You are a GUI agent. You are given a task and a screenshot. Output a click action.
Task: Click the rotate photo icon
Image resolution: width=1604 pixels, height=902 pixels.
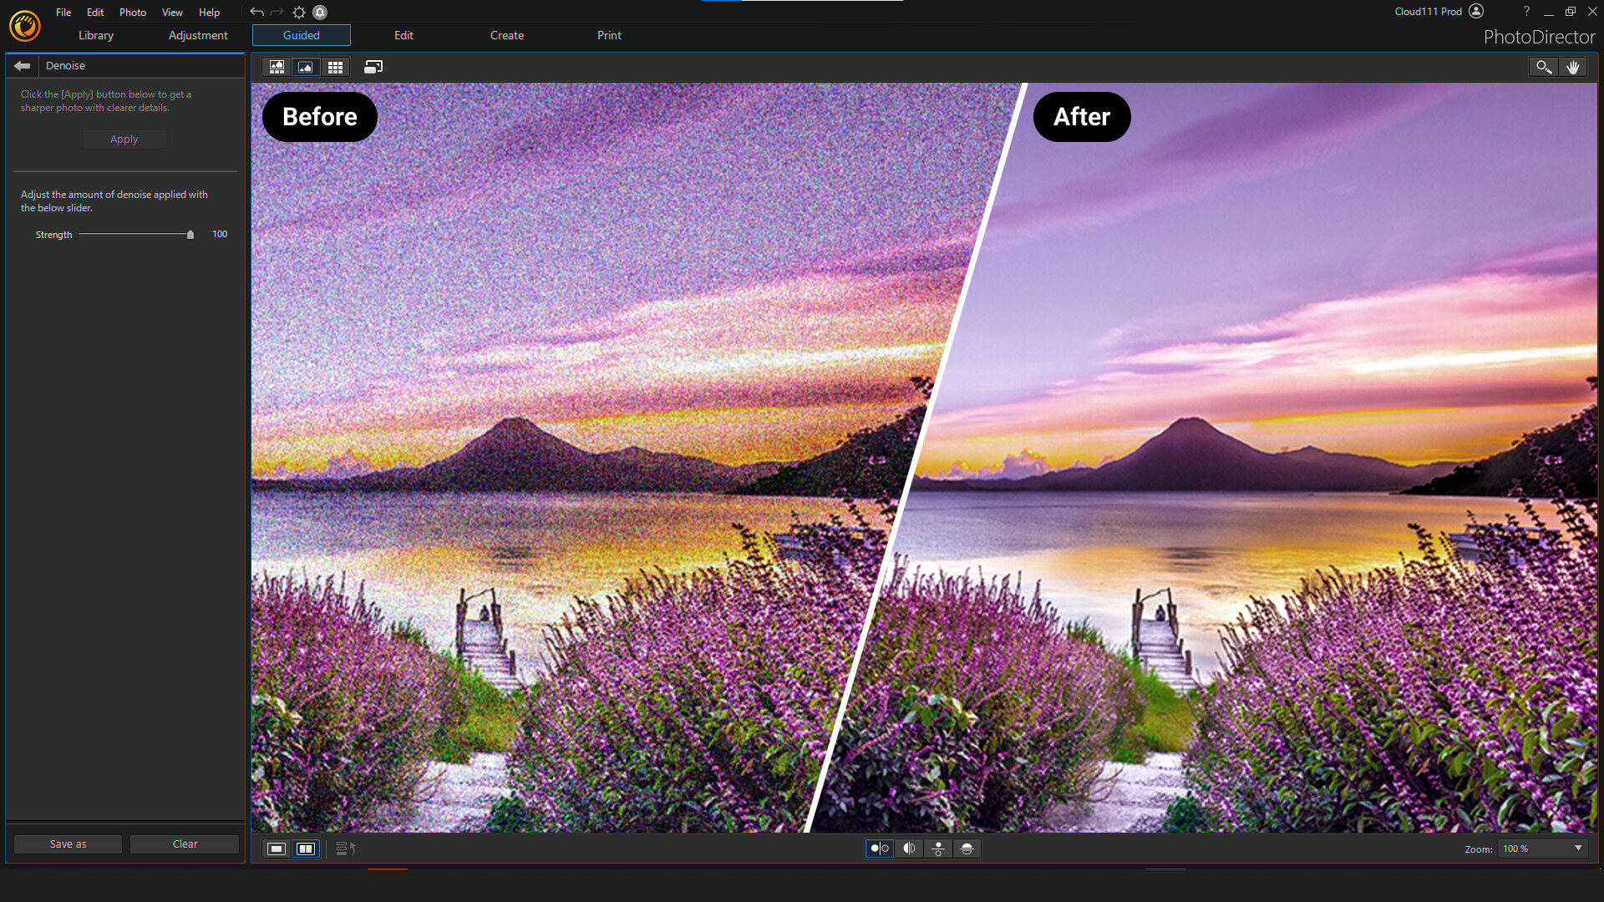point(373,67)
